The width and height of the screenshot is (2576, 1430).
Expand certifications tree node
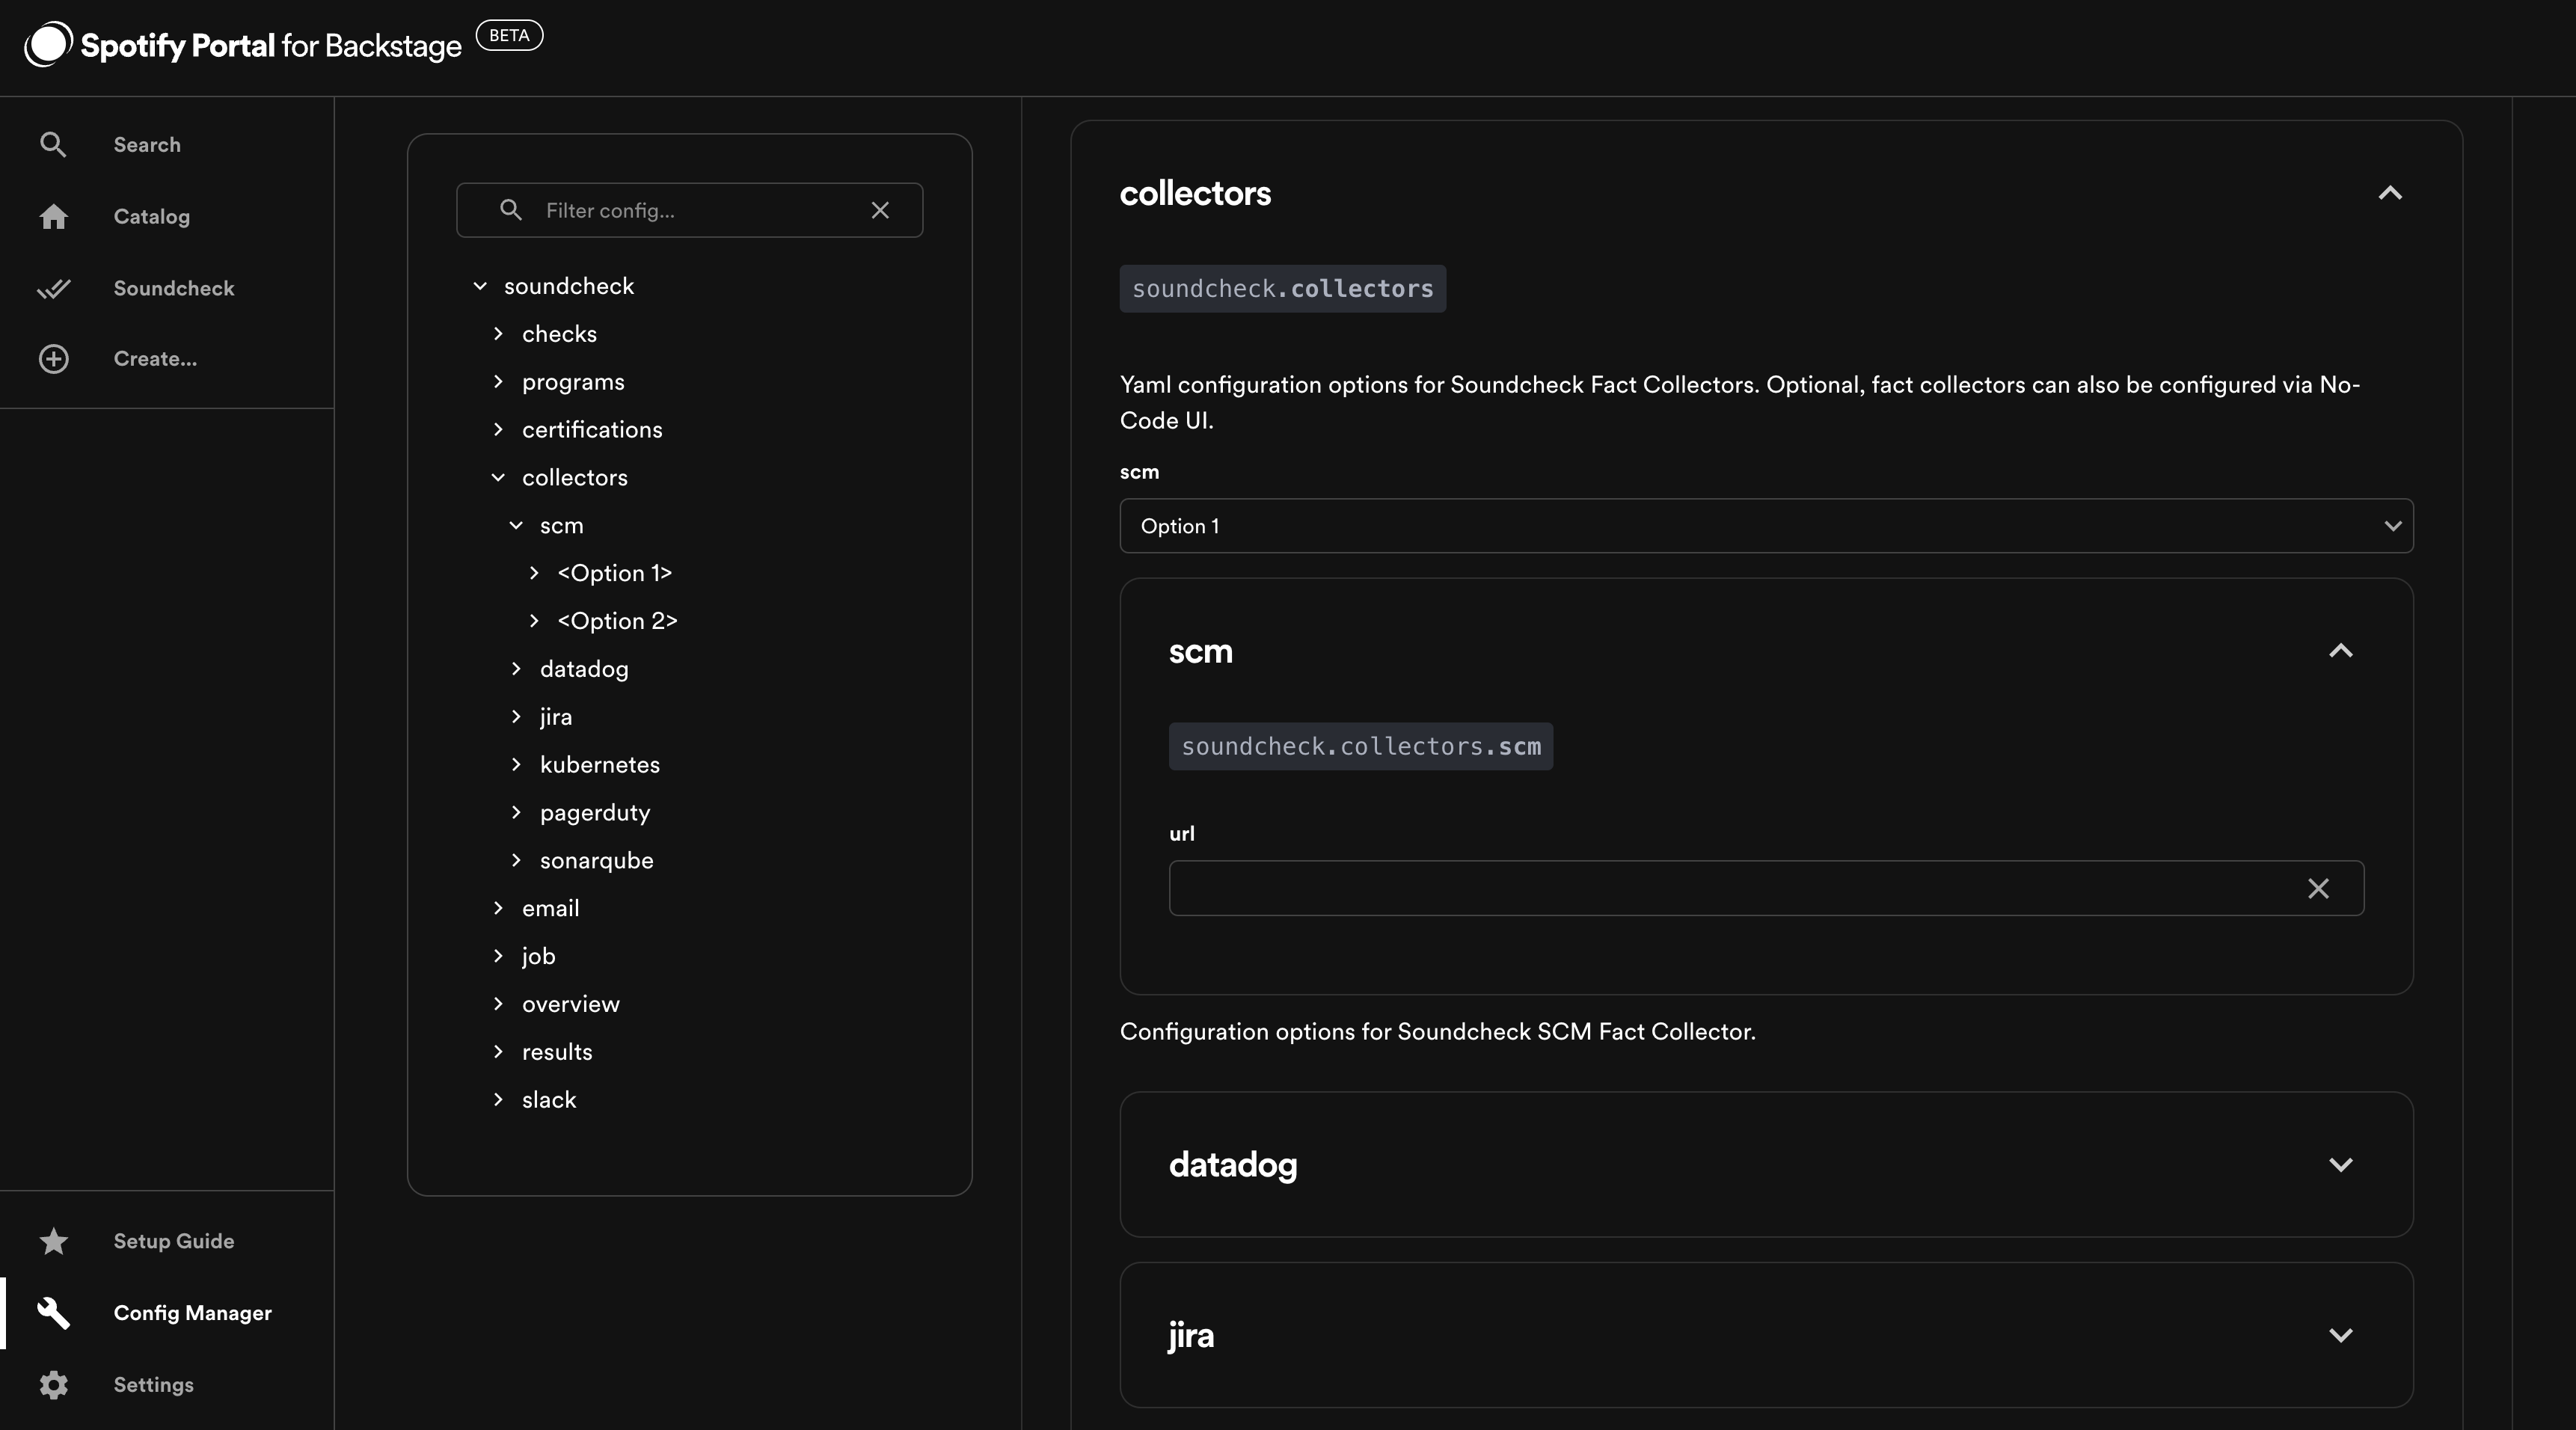[498, 430]
